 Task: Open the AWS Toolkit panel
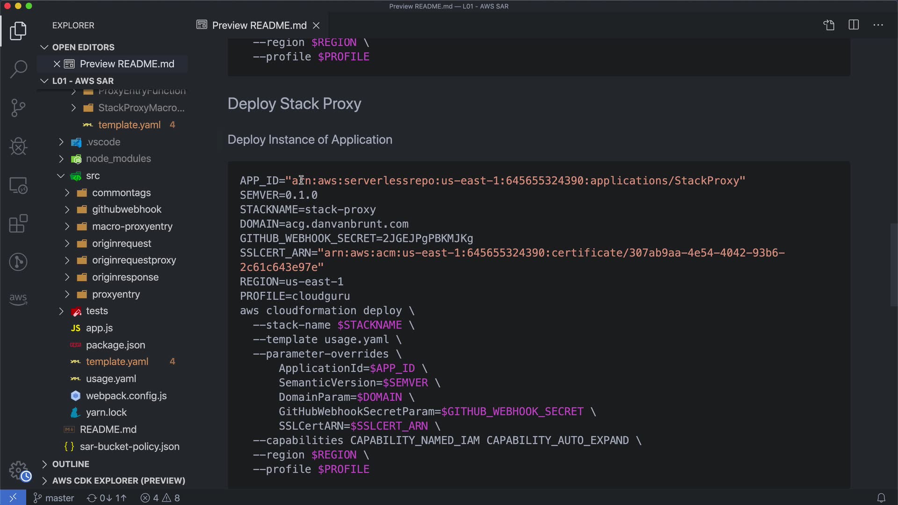(x=18, y=298)
